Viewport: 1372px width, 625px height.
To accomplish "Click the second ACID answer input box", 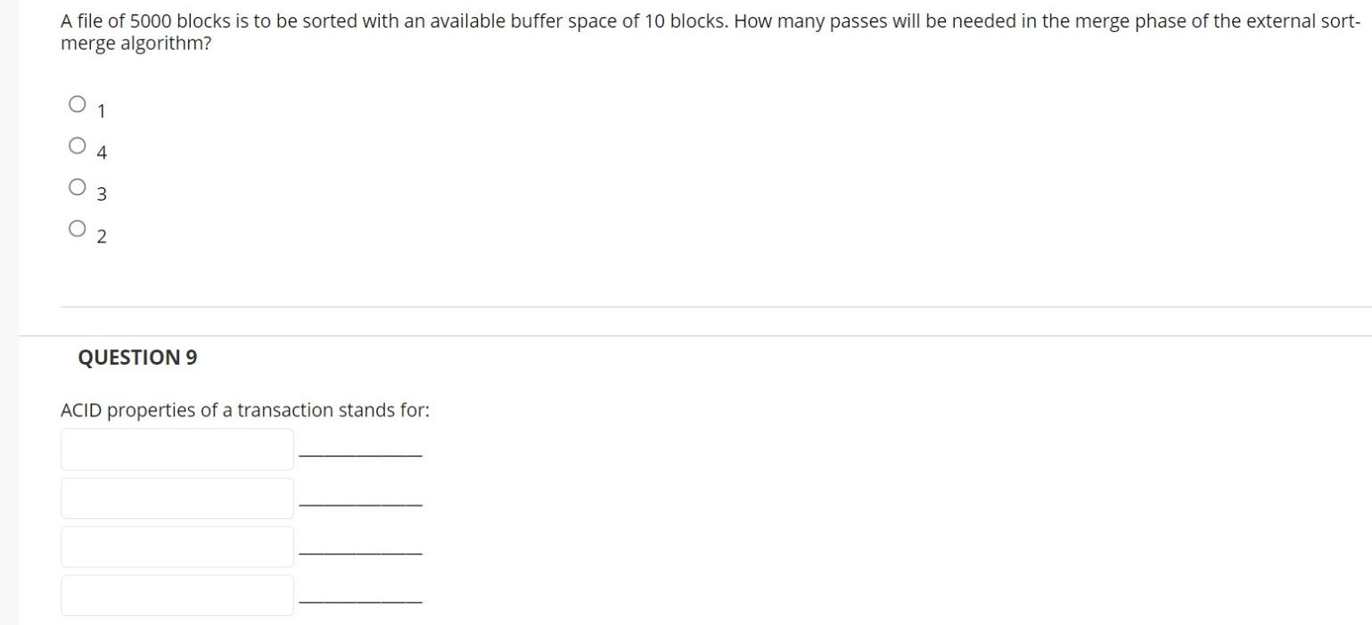I will click(177, 498).
